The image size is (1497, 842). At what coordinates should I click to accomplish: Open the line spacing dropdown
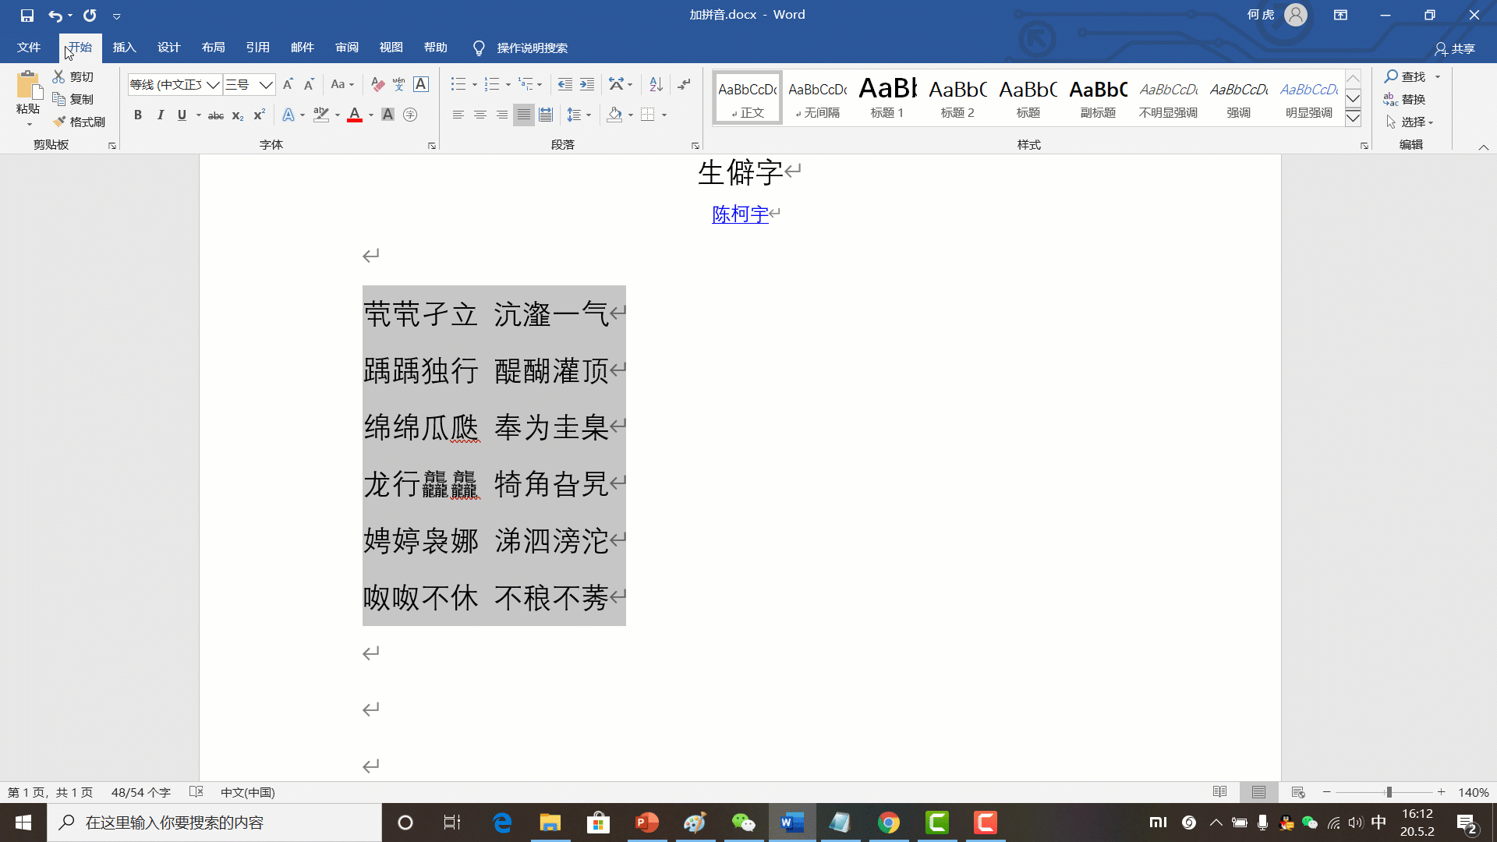coord(579,115)
